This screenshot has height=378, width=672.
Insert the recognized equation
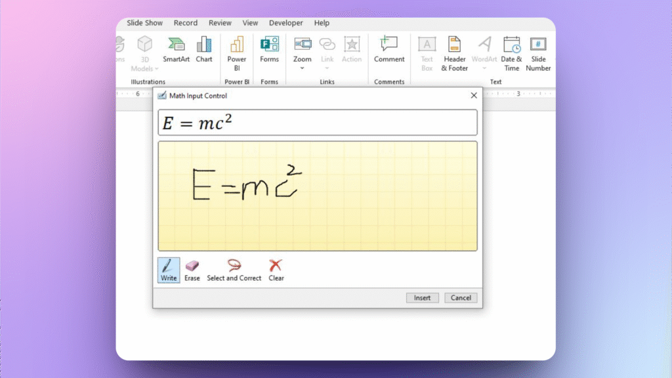(422, 297)
